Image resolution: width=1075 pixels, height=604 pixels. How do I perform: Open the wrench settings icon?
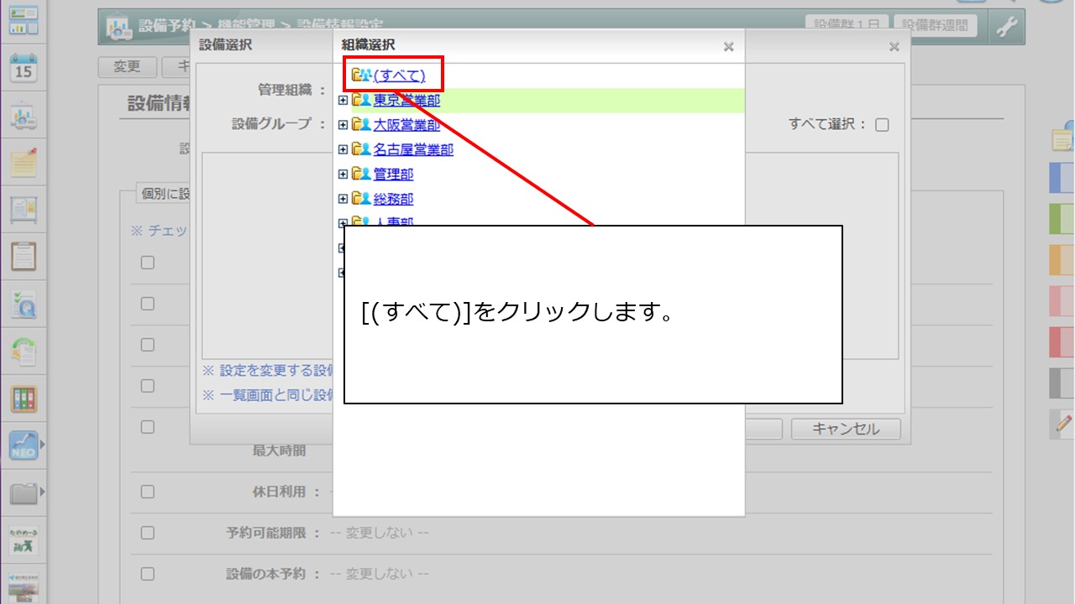[x=1006, y=27]
